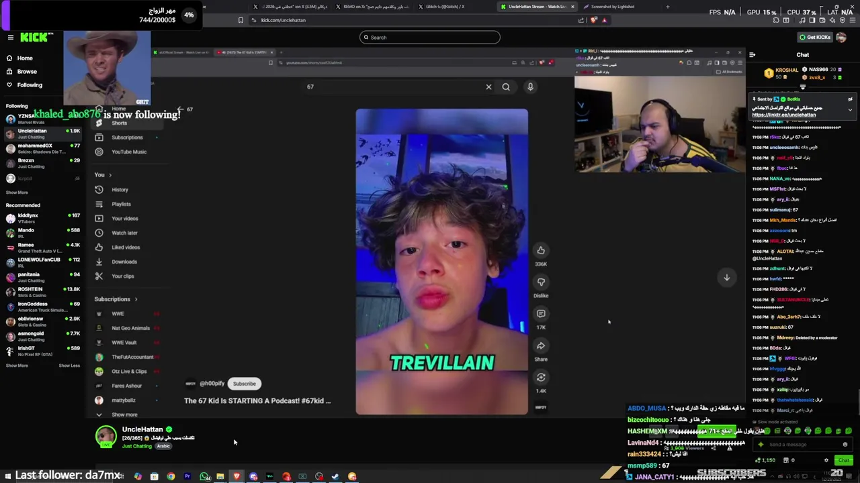Expand Recommended list with Show More
The height and width of the screenshot is (483, 860).
17,366
